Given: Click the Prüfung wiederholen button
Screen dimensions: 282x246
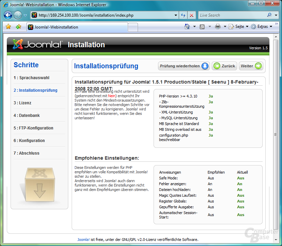Looking at the screenshot, I should coord(183,66).
